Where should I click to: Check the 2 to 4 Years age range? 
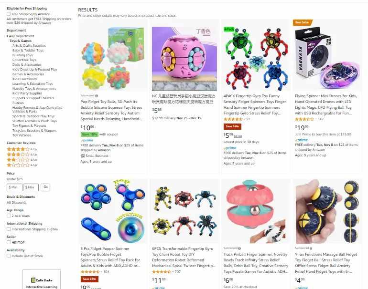[x=9, y=216]
